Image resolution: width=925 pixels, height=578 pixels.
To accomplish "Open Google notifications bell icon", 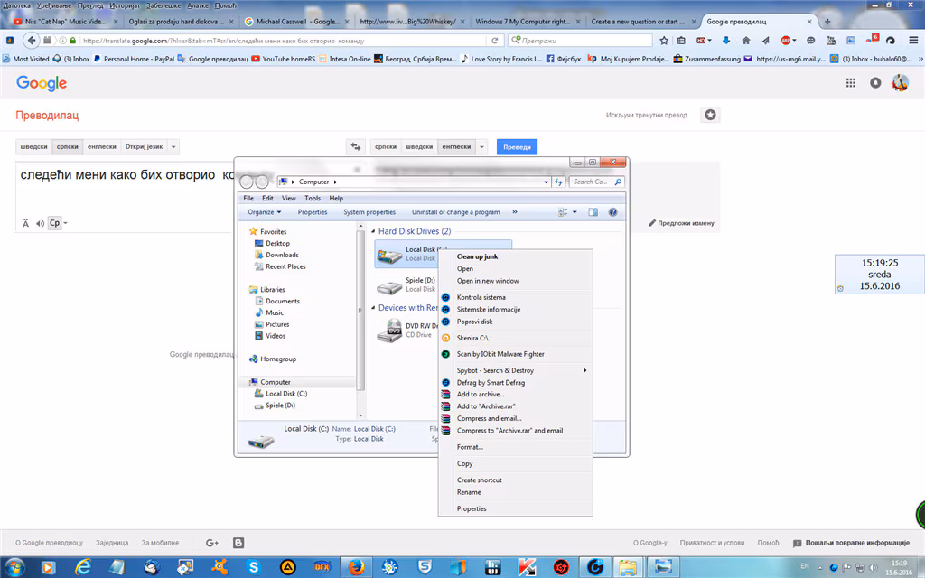I will point(875,83).
